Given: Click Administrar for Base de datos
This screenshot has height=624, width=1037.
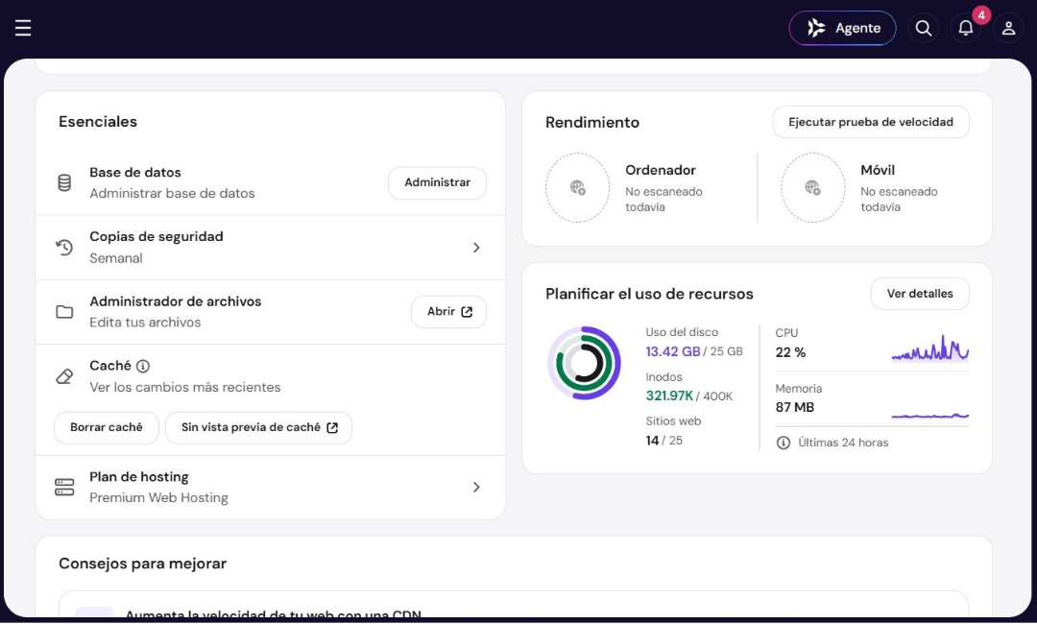Looking at the screenshot, I should coord(437,182).
